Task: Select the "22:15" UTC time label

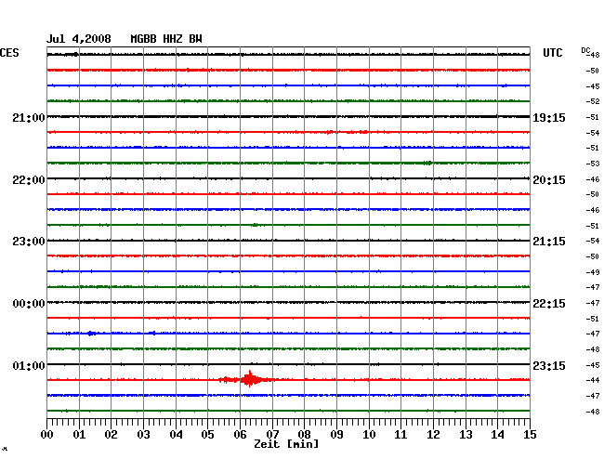Action: pyautogui.click(x=549, y=304)
